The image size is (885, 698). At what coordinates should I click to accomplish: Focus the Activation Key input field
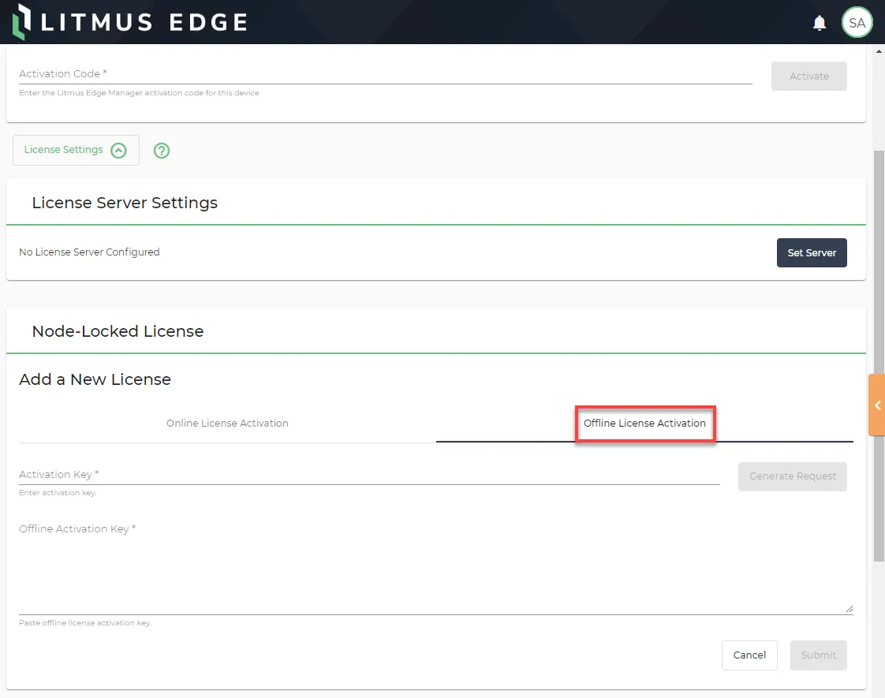click(369, 475)
